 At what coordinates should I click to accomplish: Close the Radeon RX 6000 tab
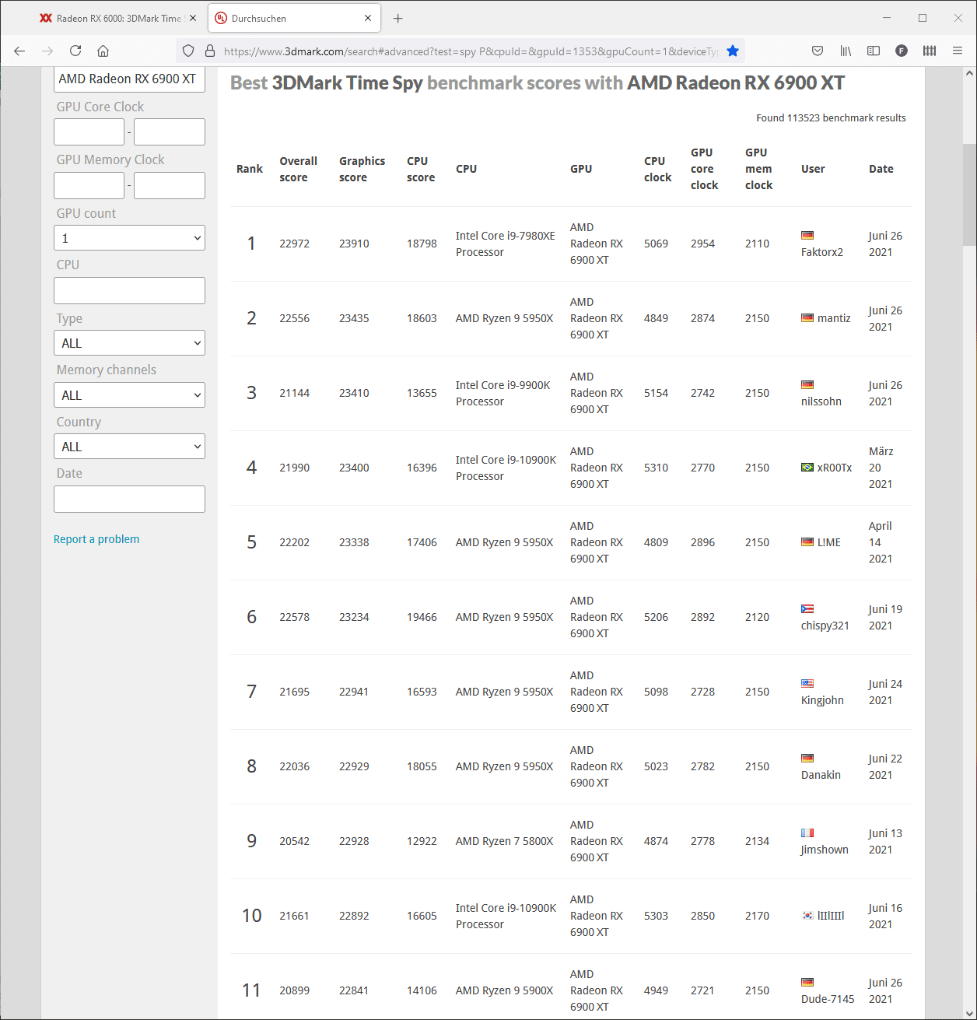point(193,18)
